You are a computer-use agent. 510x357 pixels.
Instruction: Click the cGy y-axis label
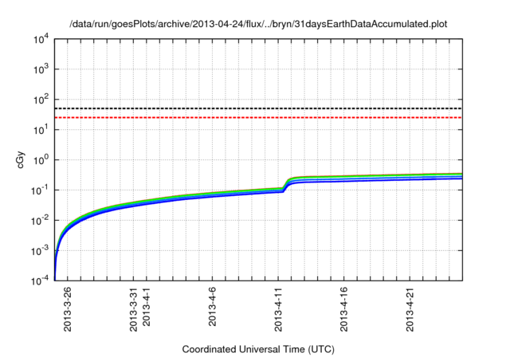[22, 159]
